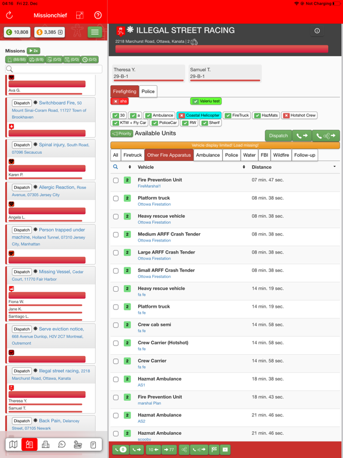
Task: Sort by the arrows left of Distance
Action: [244, 167]
